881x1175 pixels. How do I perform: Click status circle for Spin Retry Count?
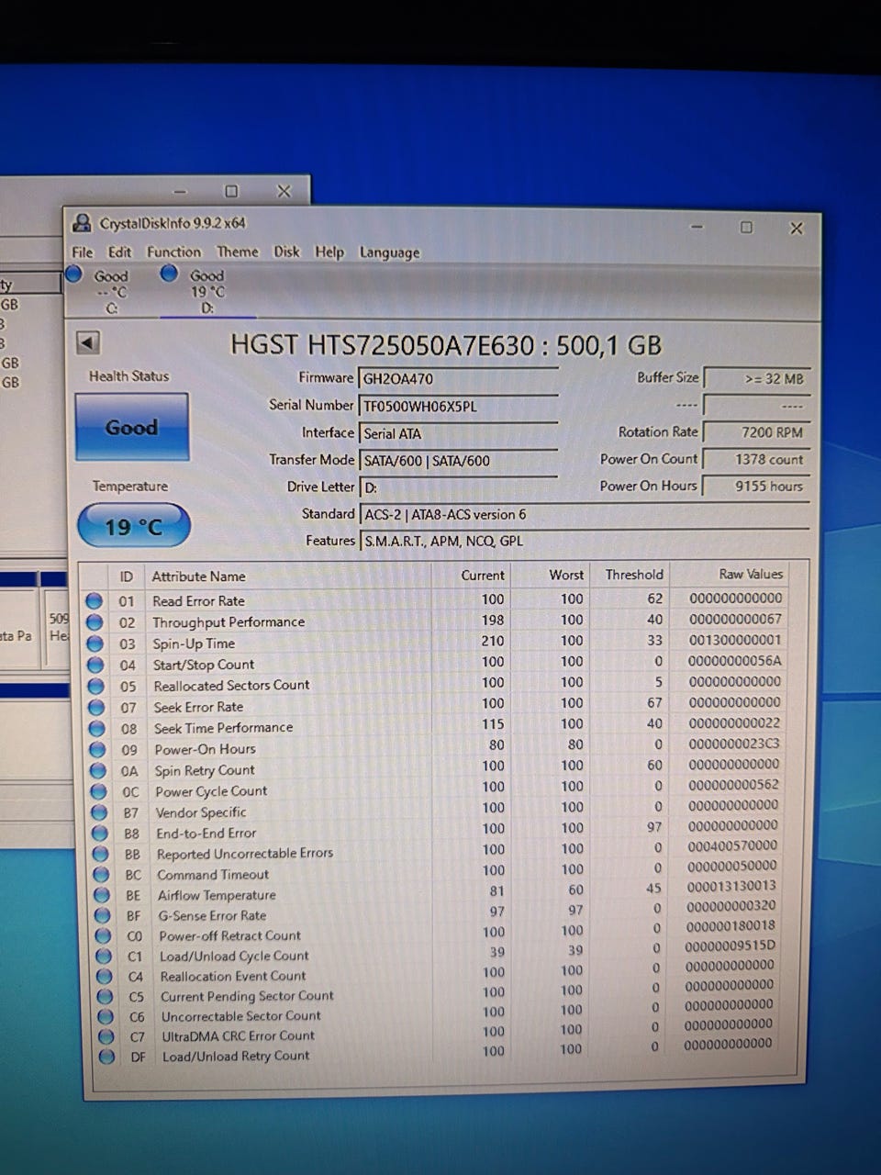[x=97, y=770]
